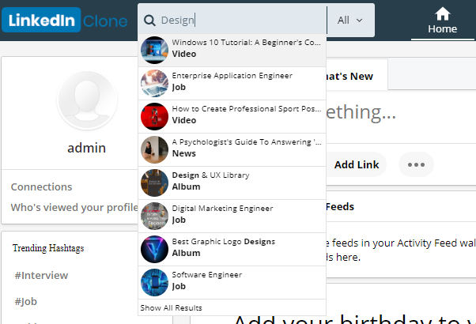Select Digital Marketing Engineer job result
The width and height of the screenshot is (476, 324).
pos(222,213)
